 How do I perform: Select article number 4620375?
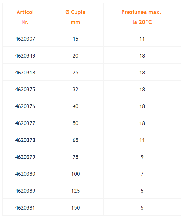pyautogui.click(x=25, y=89)
